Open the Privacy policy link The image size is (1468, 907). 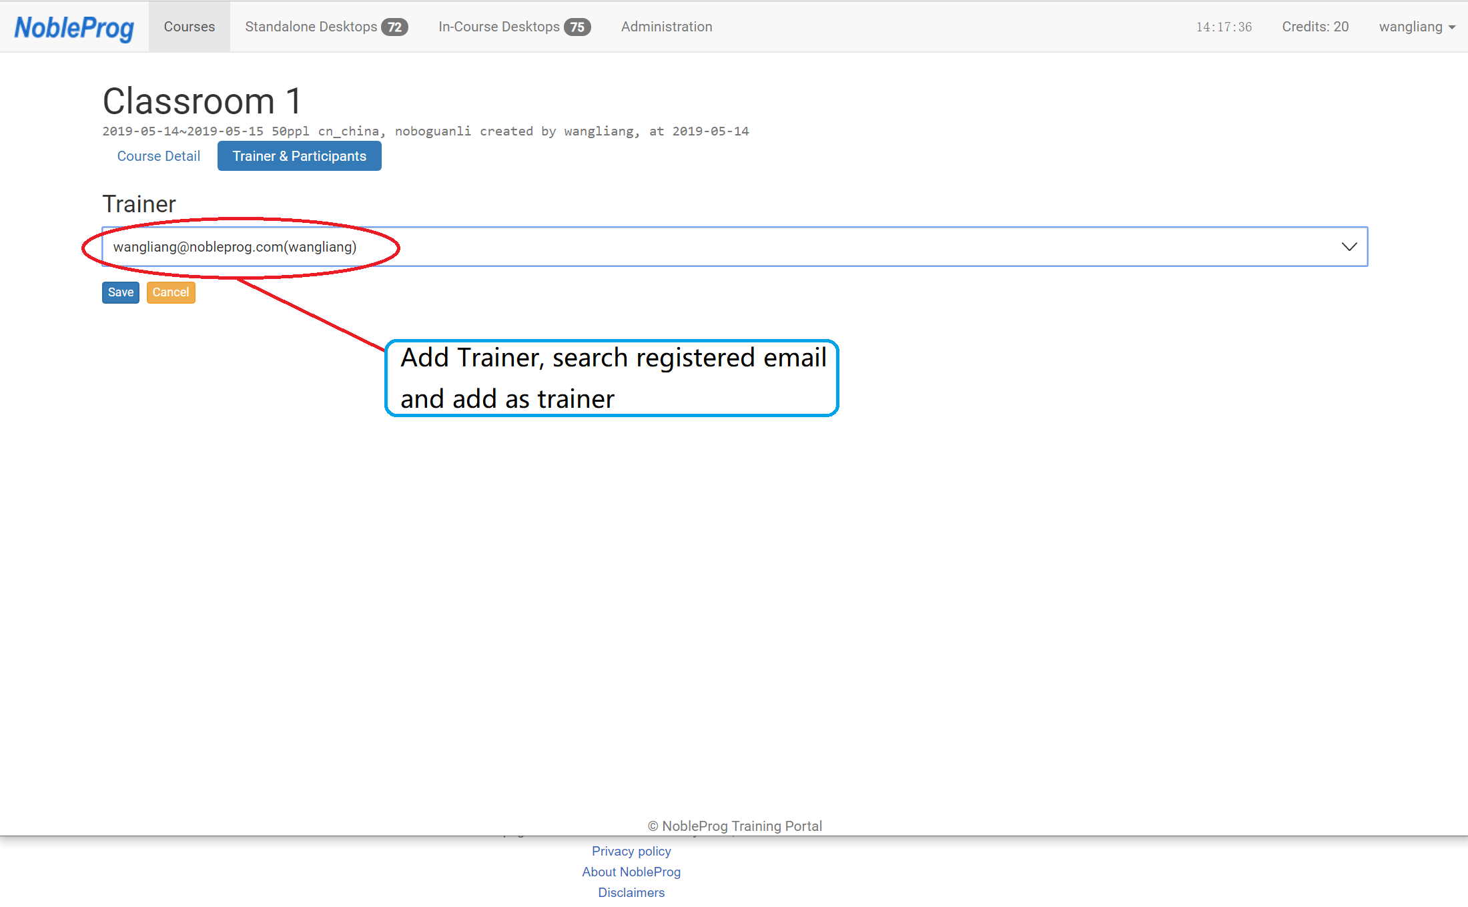pyautogui.click(x=631, y=851)
